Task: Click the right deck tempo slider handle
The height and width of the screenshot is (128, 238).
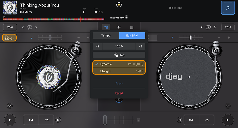Action: tap(190, 37)
